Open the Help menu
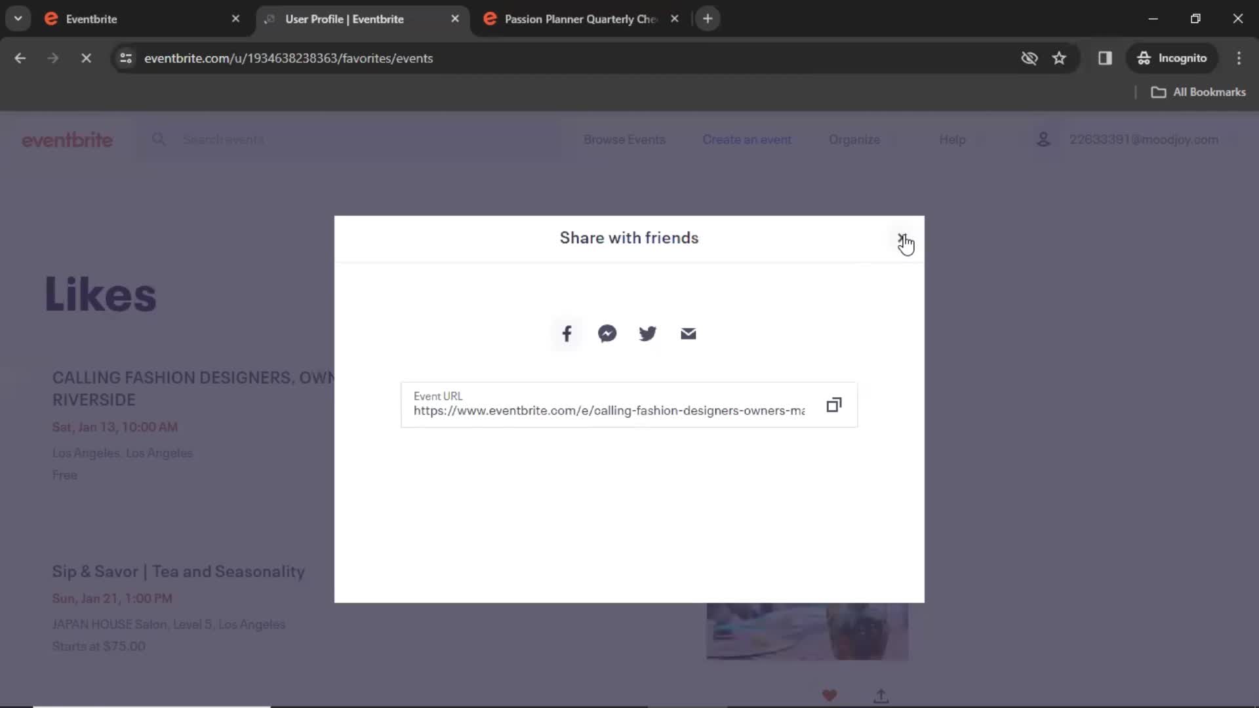The height and width of the screenshot is (708, 1259). (x=952, y=140)
